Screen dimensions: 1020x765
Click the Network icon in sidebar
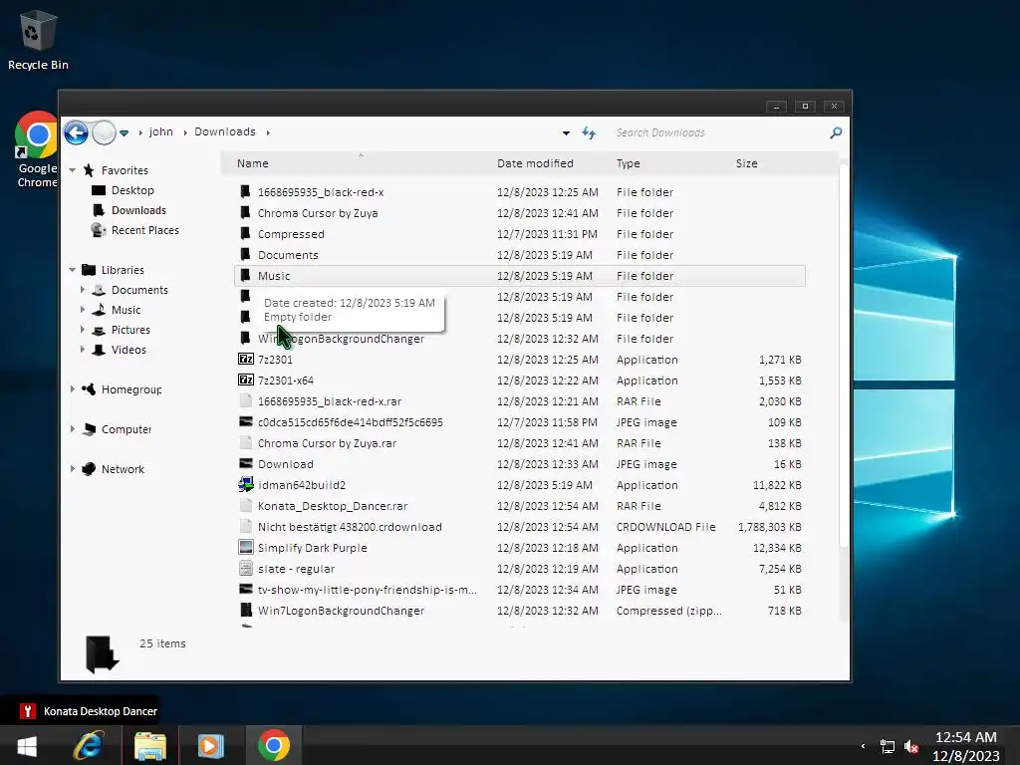89,469
